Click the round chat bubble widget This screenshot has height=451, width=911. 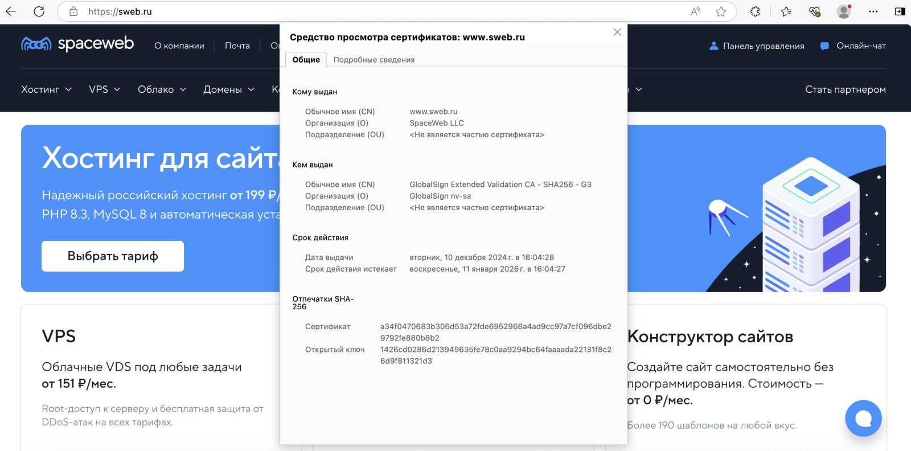tap(863, 419)
